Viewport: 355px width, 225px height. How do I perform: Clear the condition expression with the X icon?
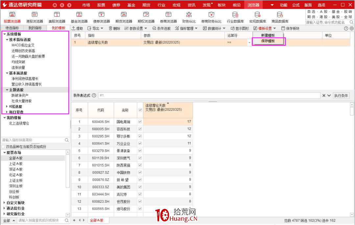(324, 96)
